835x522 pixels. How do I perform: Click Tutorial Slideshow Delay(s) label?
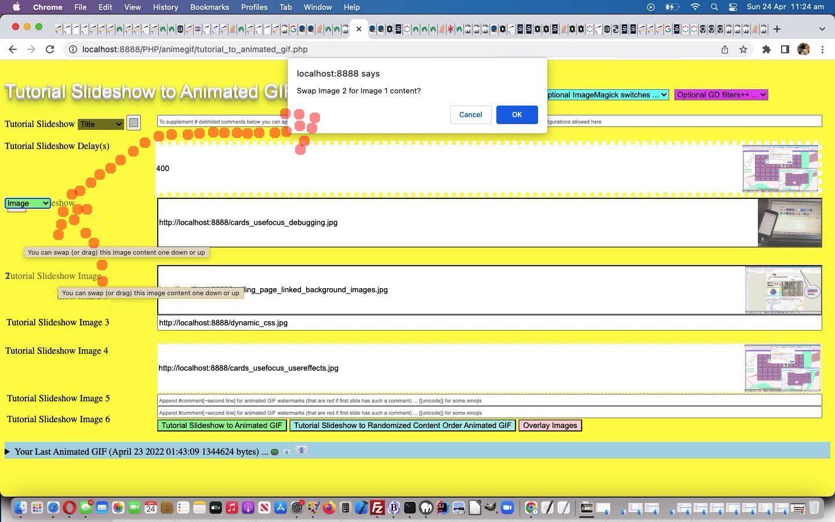coord(57,146)
